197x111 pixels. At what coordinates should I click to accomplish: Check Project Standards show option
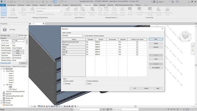86,81
